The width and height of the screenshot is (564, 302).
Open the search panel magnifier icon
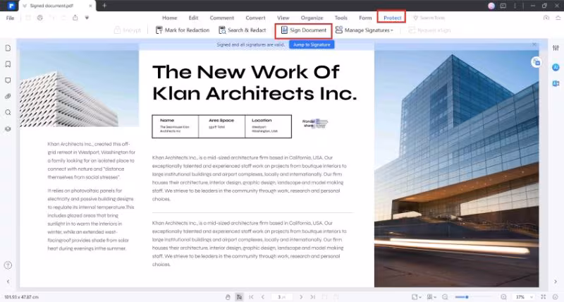[8, 113]
